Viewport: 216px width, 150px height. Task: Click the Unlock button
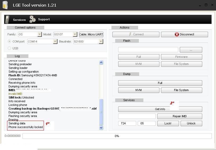coord(191,123)
